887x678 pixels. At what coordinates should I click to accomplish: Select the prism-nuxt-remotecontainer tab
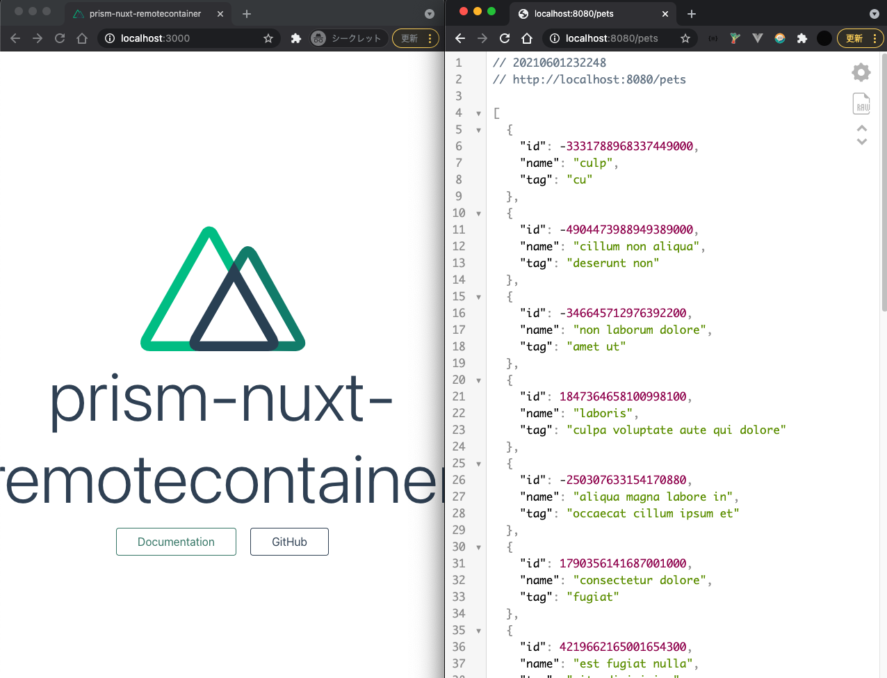click(148, 13)
